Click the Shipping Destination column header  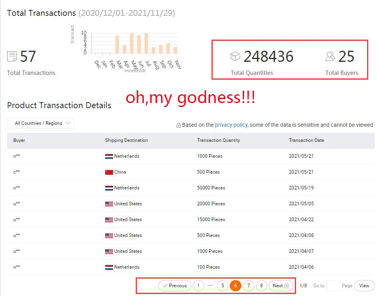pos(127,140)
